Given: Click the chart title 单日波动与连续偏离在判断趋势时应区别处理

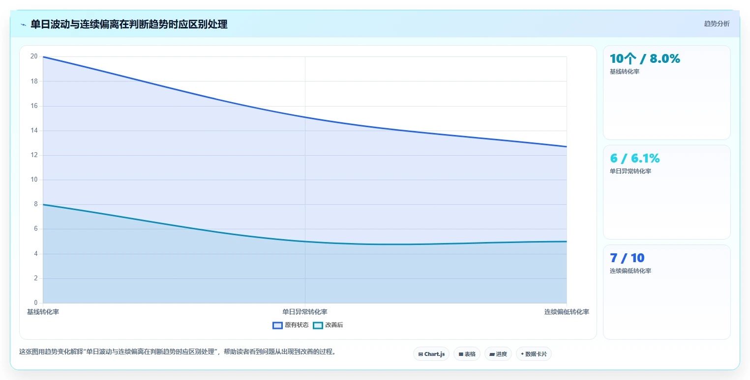Looking at the screenshot, I should click(x=129, y=25).
